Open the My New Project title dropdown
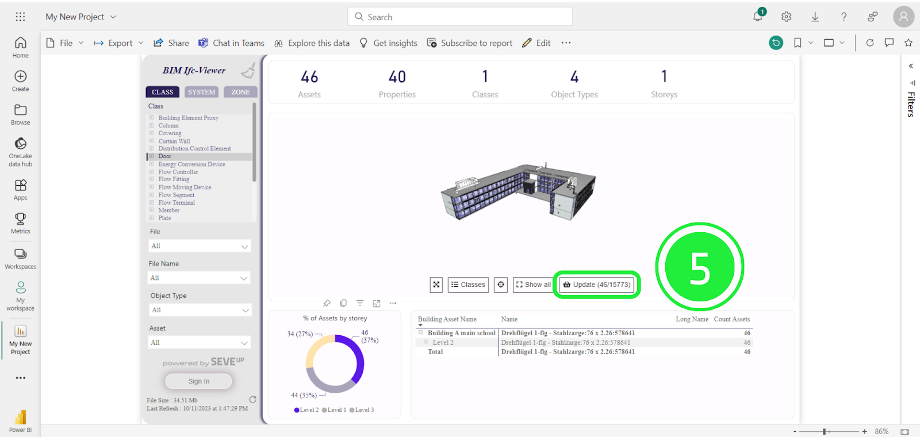This screenshot has width=920, height=437. [81, 17]
